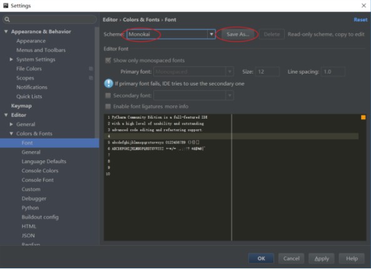Expand the System Settings tree node
The image size is (371, 269).
coord(11,59)
